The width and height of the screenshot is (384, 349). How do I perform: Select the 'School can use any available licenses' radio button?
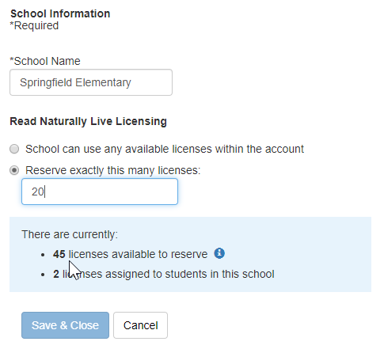14,149
